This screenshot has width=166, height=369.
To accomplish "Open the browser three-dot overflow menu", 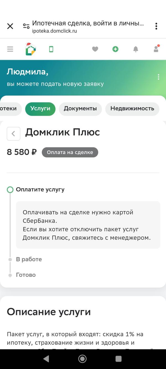I will click(x=156, y=26).
